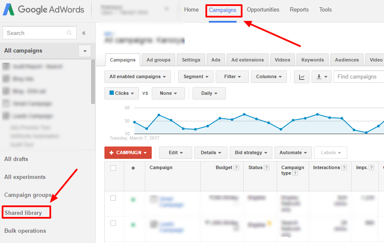Switch to the Audiences tab
The height and width of the screenshot is (243, 384).
click(x=347, y=60)
